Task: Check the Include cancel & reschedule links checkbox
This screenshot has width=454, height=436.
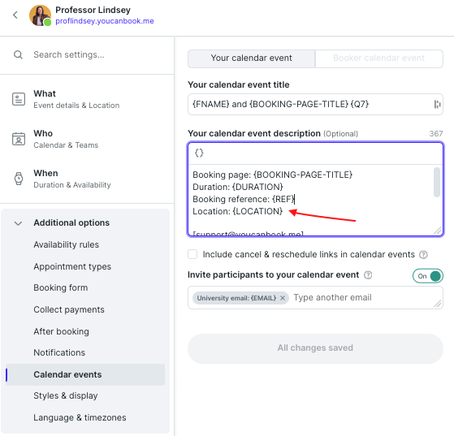Action: coord(192,254)
